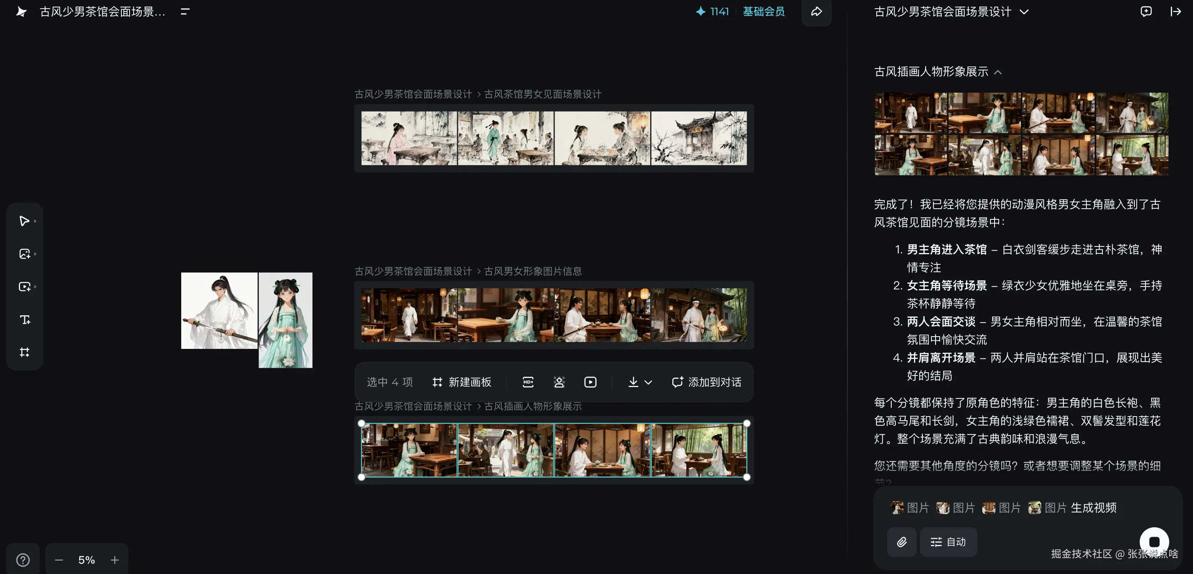Screen dimensions: 1193x574
Task: Select the artboard frame tool in sidebar
Action: click(x=25, y=352)
